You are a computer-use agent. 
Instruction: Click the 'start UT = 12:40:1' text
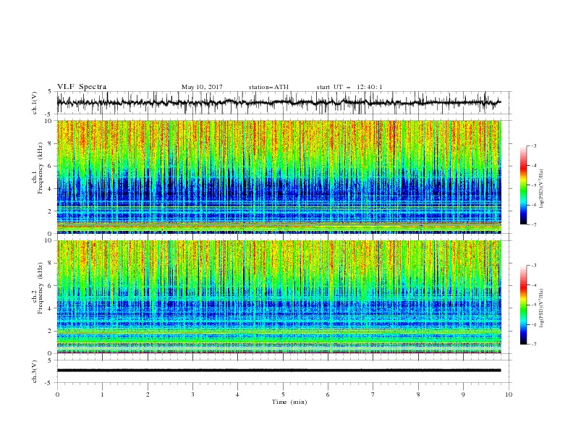(x=349, y=87)
